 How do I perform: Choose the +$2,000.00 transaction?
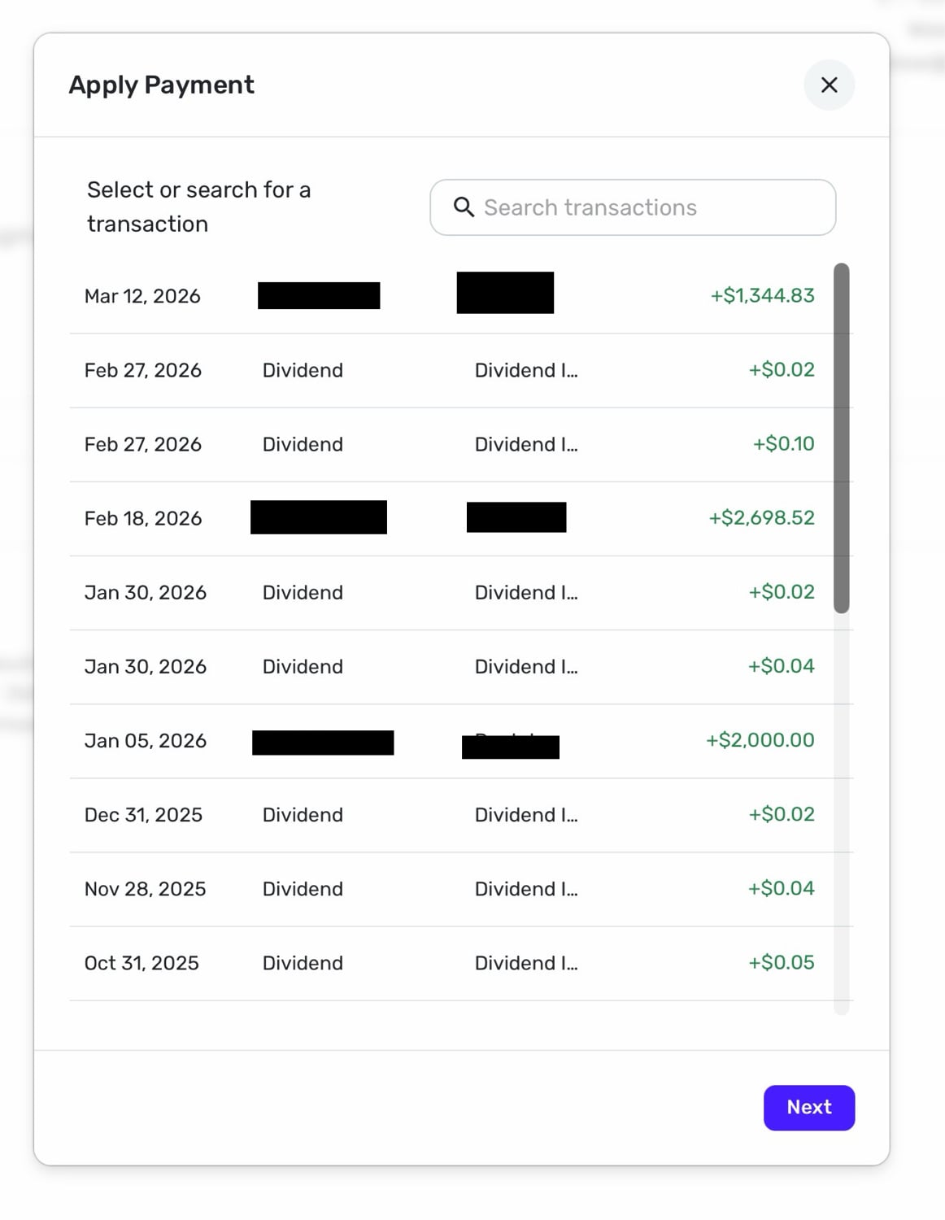(x=760, y=740)
